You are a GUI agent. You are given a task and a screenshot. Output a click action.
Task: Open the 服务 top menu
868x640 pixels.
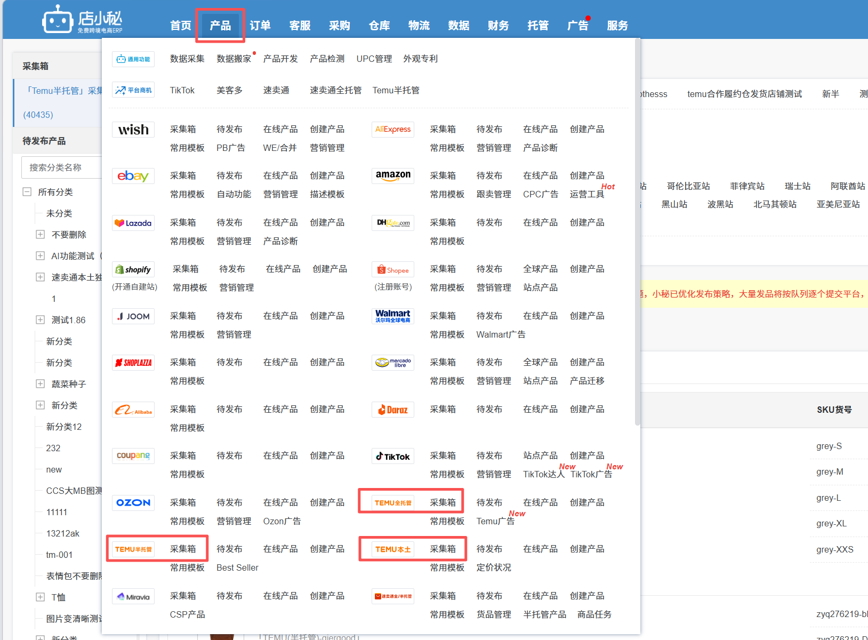(617, 26)
